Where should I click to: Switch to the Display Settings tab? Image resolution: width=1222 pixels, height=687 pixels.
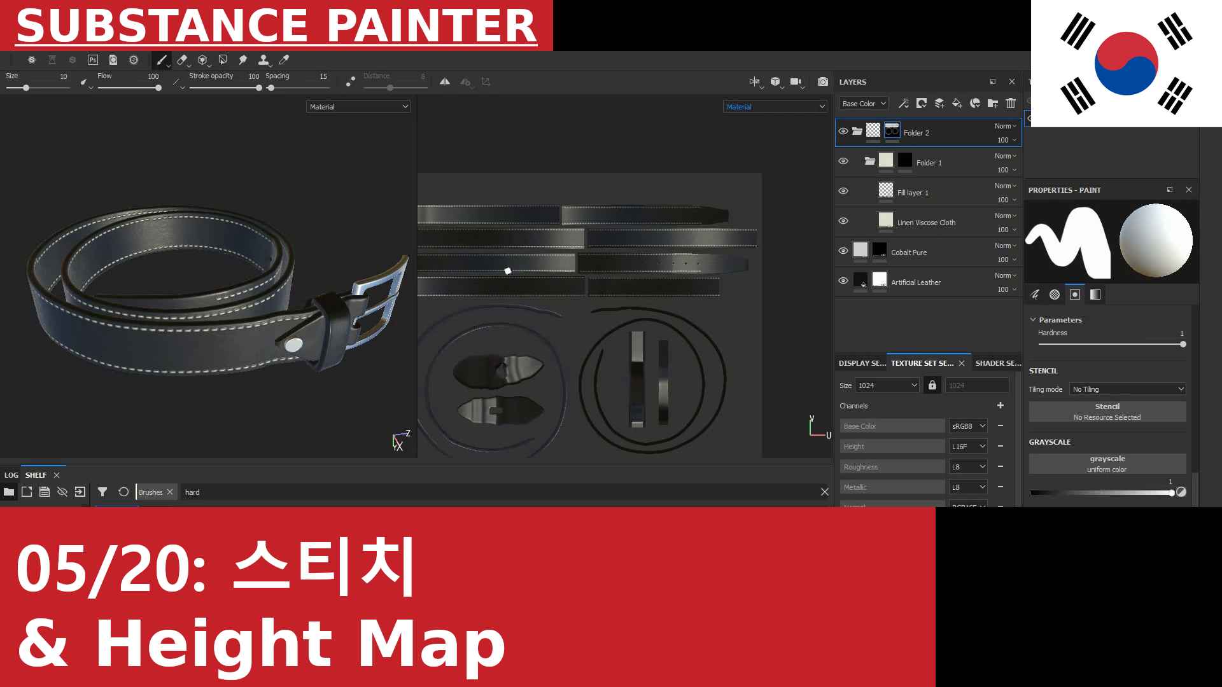pos(862,363)
